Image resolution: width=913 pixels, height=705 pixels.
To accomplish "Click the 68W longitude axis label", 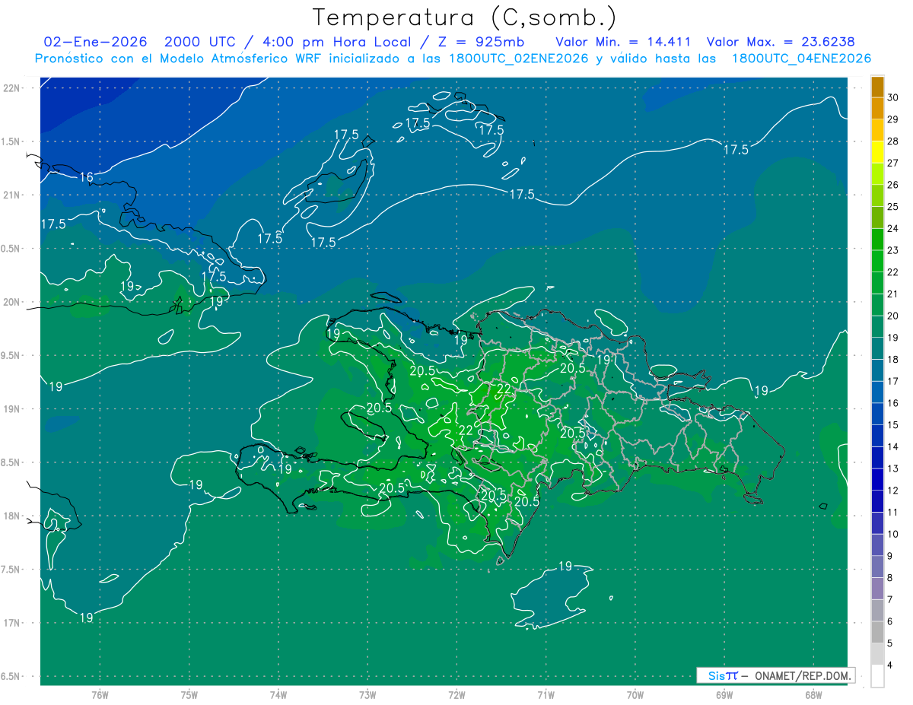I will pyautogui.click(x=813, y=695).
